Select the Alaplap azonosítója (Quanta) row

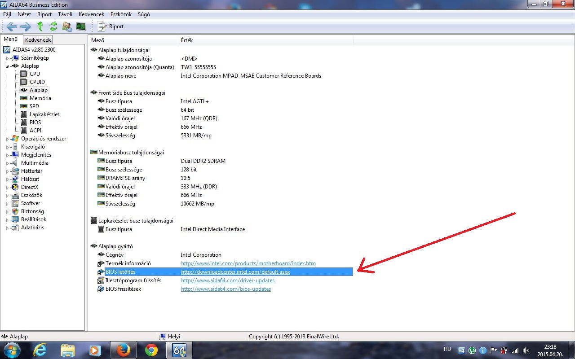(x=221, y=67)
